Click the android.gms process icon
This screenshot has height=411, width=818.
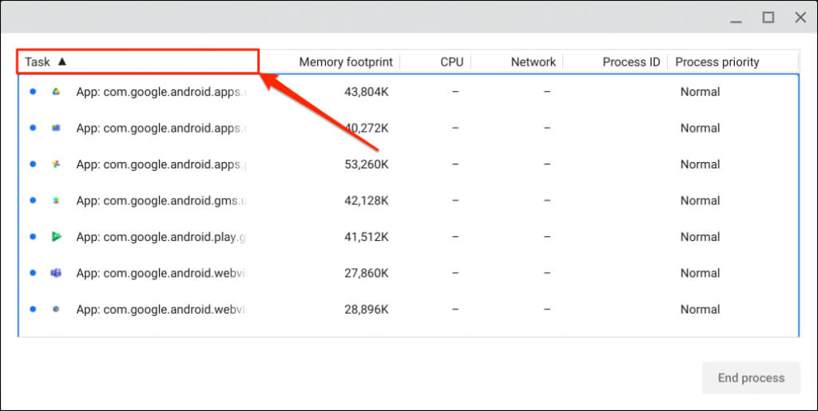56,200
